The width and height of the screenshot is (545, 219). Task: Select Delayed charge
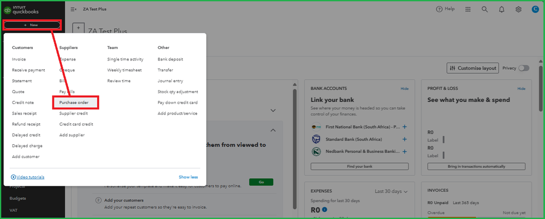27,146
